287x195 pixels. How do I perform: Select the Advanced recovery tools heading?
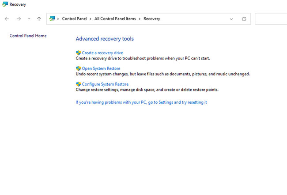pyautogui.click(x=105, y=39)
